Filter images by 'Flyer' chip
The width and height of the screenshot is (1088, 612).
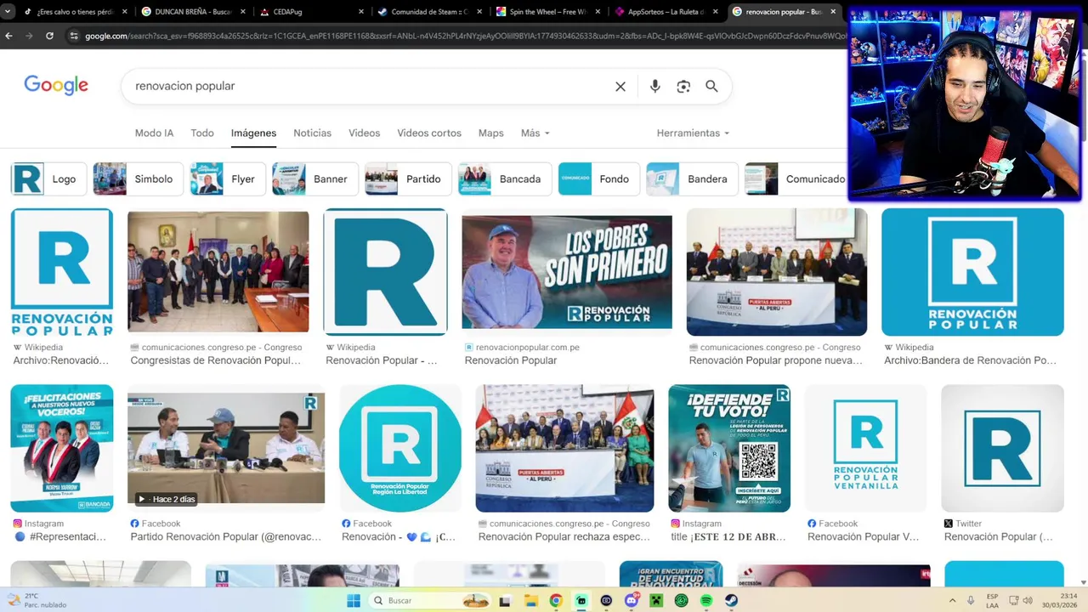coord(227,179)
